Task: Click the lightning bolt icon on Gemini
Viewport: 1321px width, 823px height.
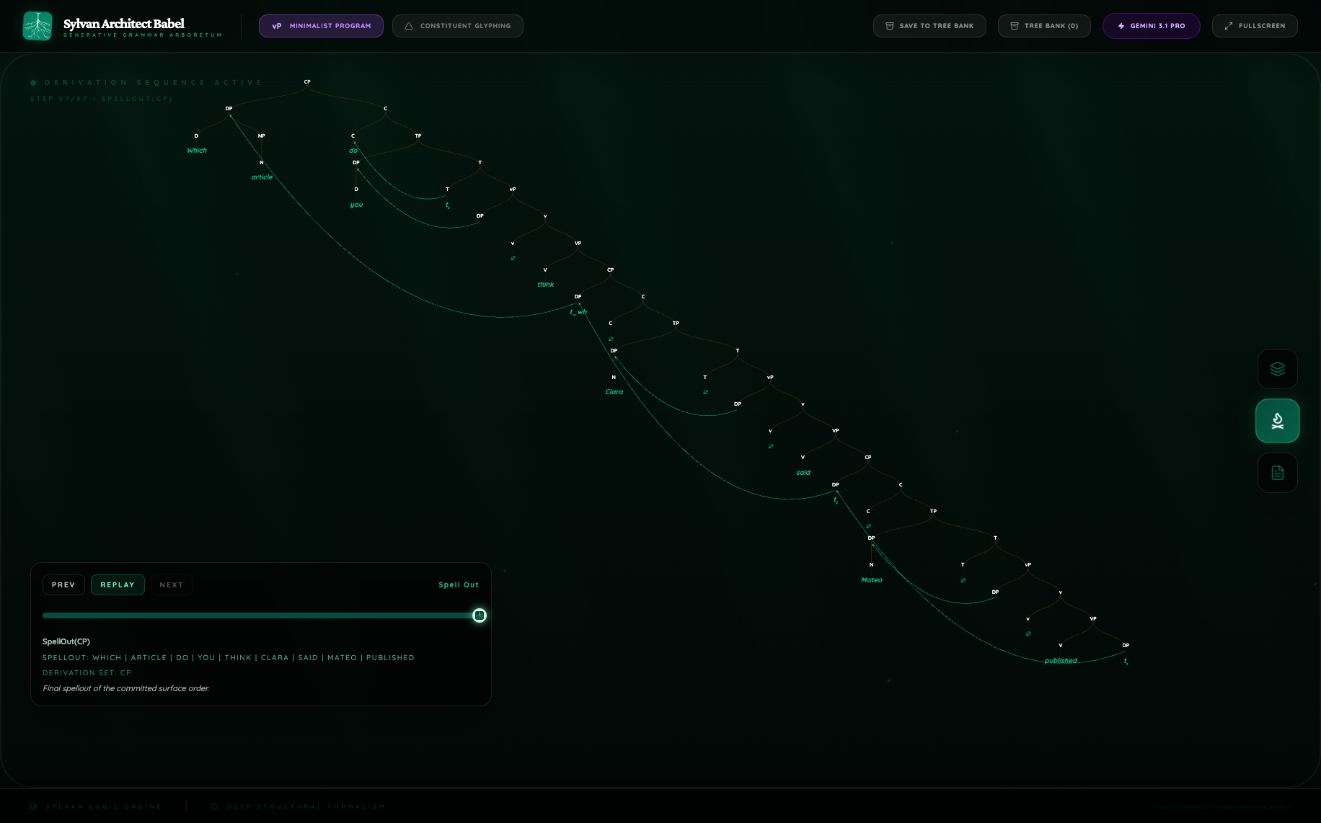Action: (1121, 26)
